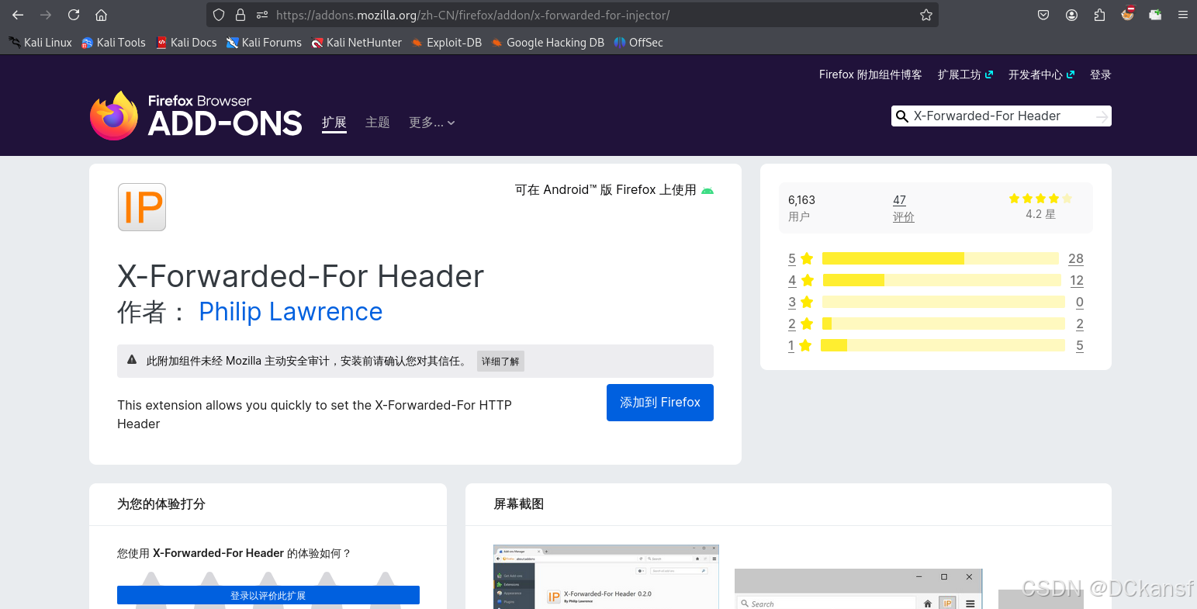
Task: Open the Firefox hamburger application menu
Action: (1183, 15)
